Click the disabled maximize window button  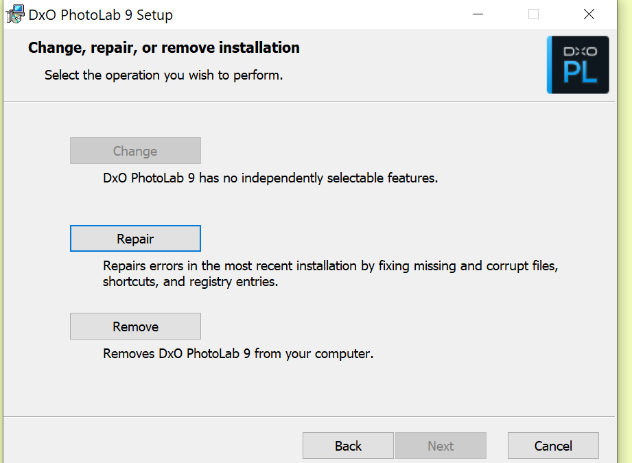[x=533, y=14]
